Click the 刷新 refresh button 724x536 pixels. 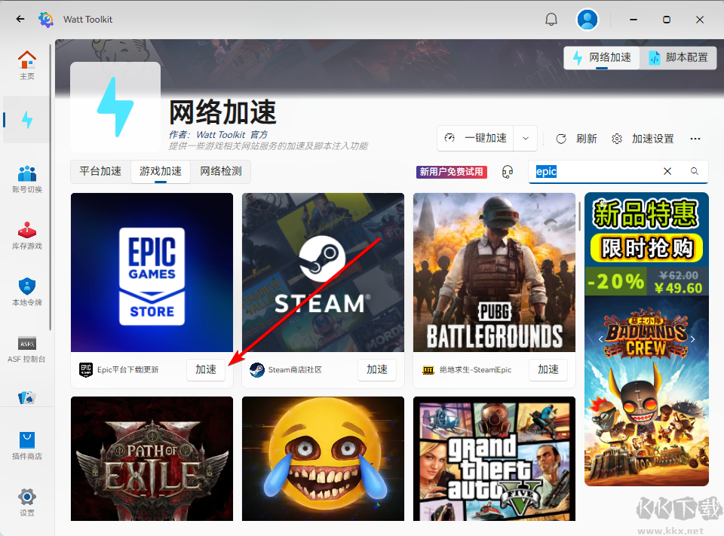click(x=576, y=139)
